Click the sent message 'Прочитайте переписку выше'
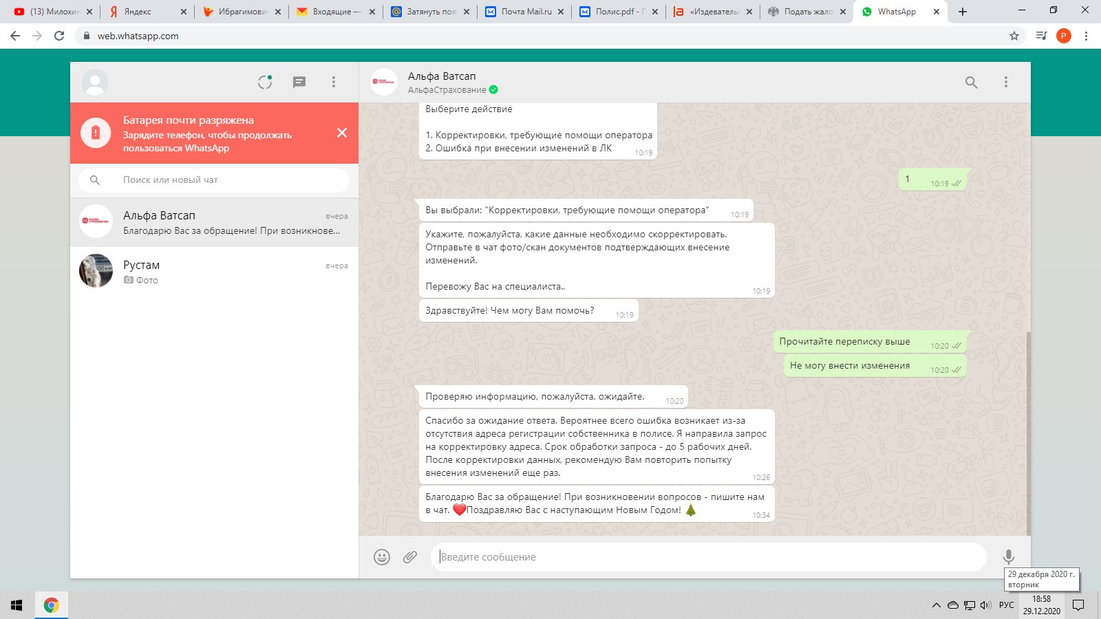The width and height of the screenshot is (1101, 619). 870,341
